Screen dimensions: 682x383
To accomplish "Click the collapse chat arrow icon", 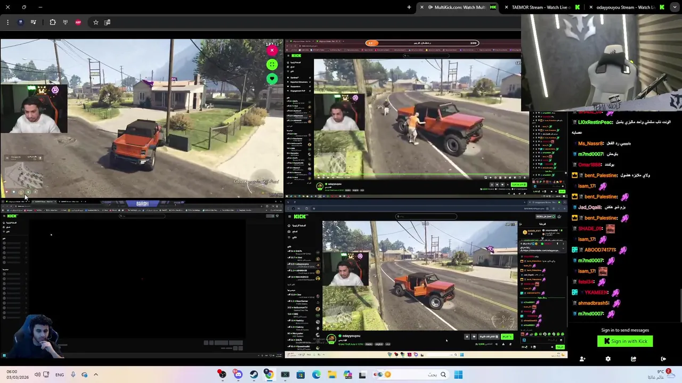I will click(x=663, y=359).
